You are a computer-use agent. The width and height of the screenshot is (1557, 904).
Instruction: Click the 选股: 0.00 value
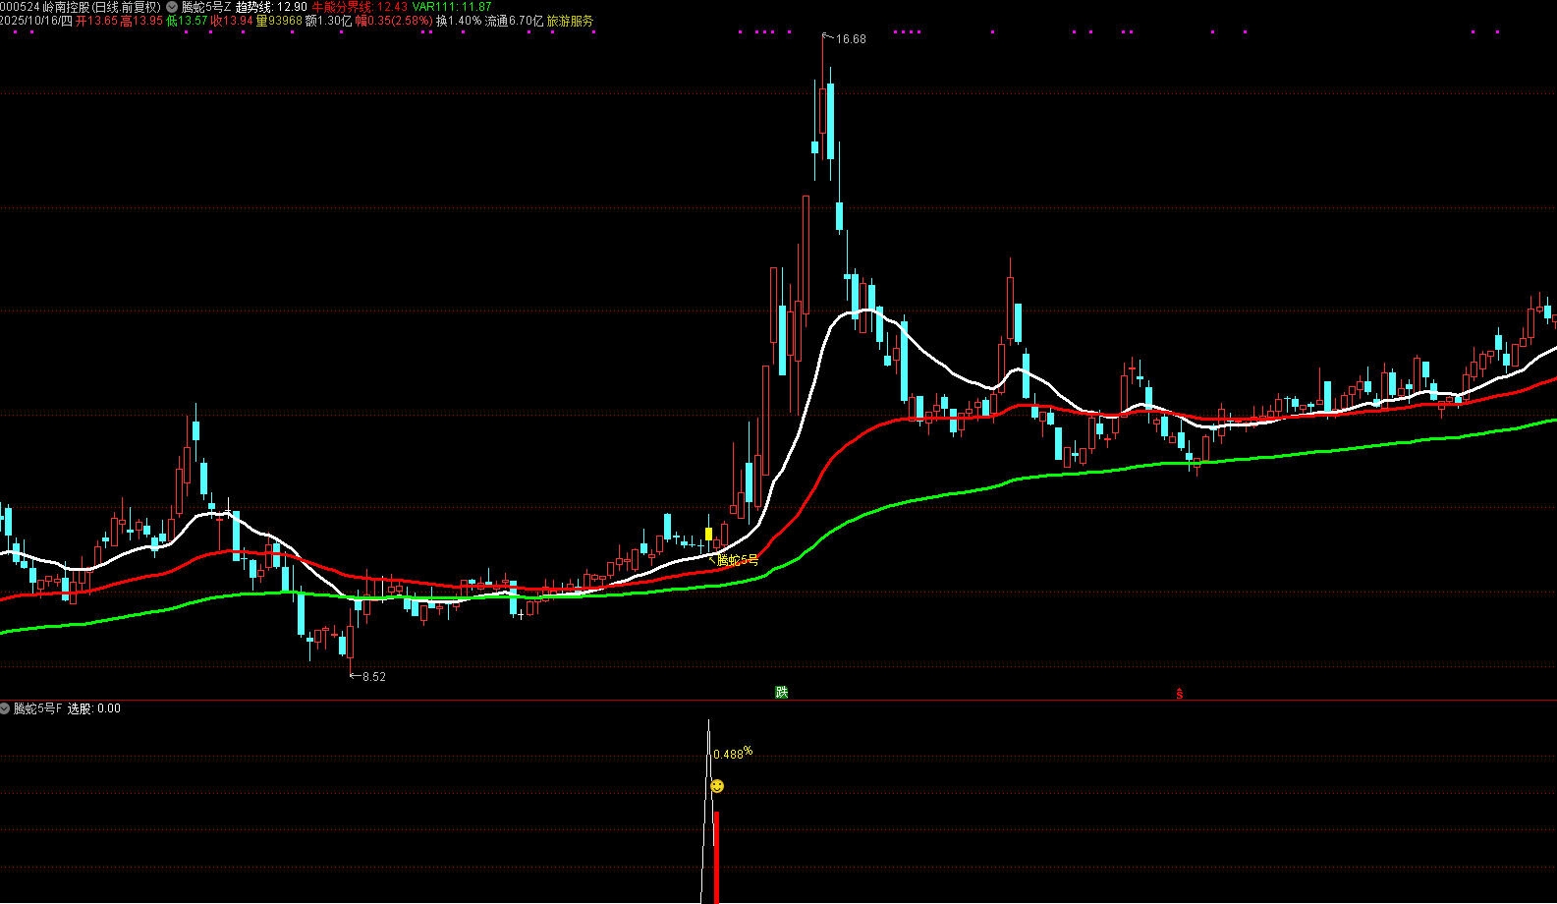pos(93,708)
